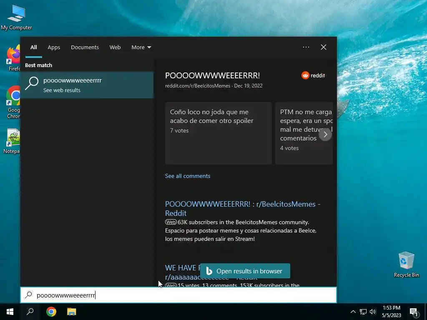Expand the More filter dropdown
This screenshot has width=427, height=320.
(x=141, y=47)
